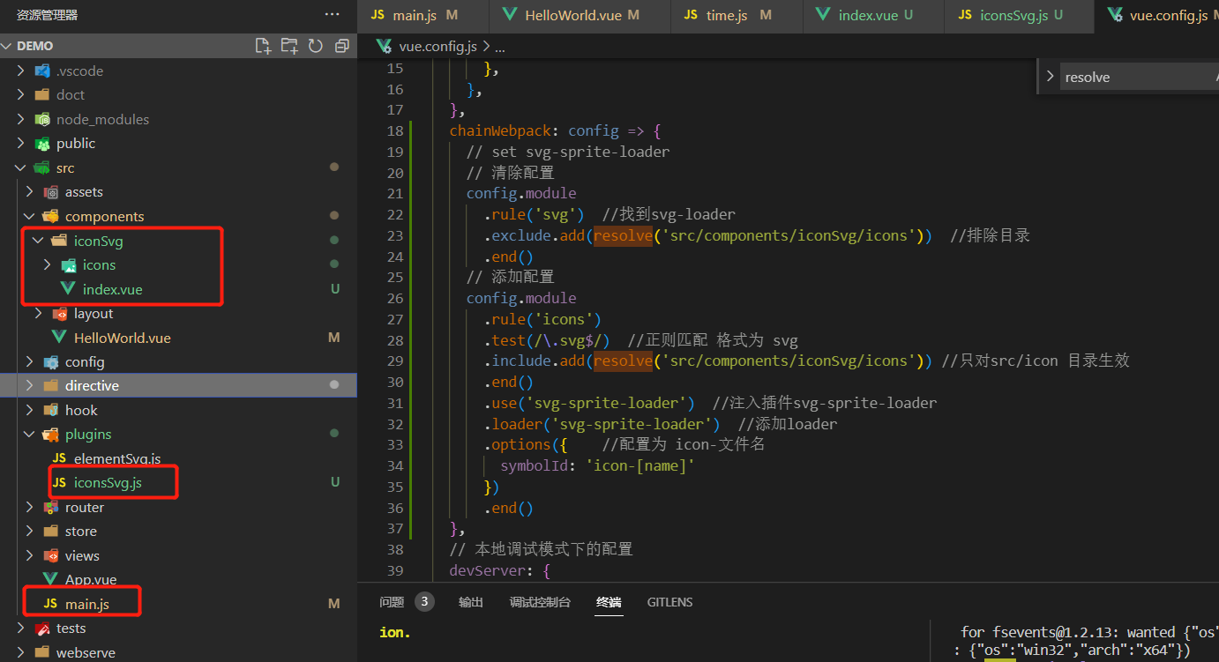Open the GITLENS panel tab
The width and height of the screenshot is (1219, 662).
pyautogui.click(x=669, y=602)
